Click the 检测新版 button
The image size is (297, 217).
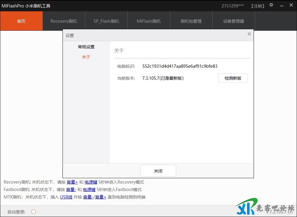coord(233,78)
